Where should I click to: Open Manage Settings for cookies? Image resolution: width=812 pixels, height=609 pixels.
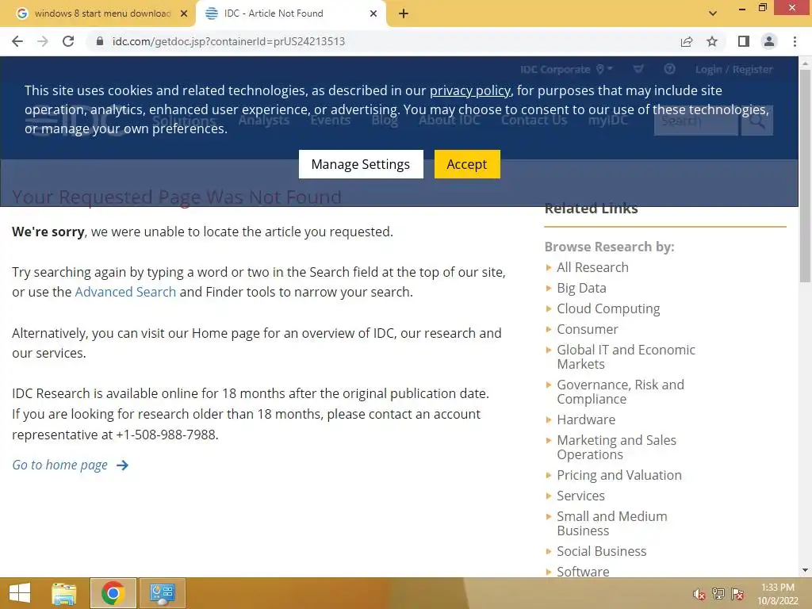(361, 164)
